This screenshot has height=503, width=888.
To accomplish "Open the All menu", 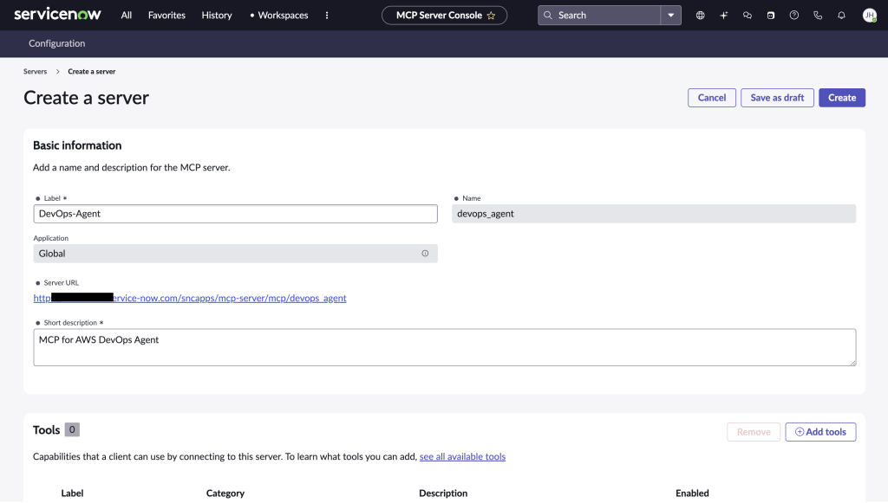I will click(x=127, y=16).
